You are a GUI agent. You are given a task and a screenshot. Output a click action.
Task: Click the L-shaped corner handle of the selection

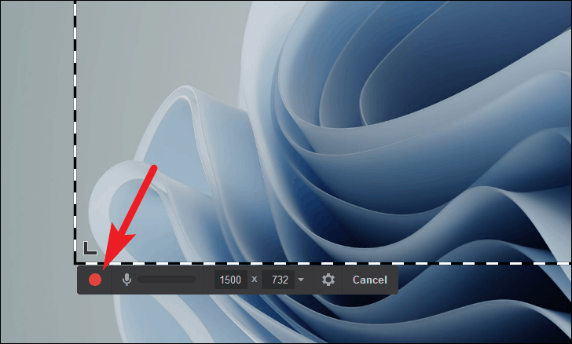pos(90,247)
